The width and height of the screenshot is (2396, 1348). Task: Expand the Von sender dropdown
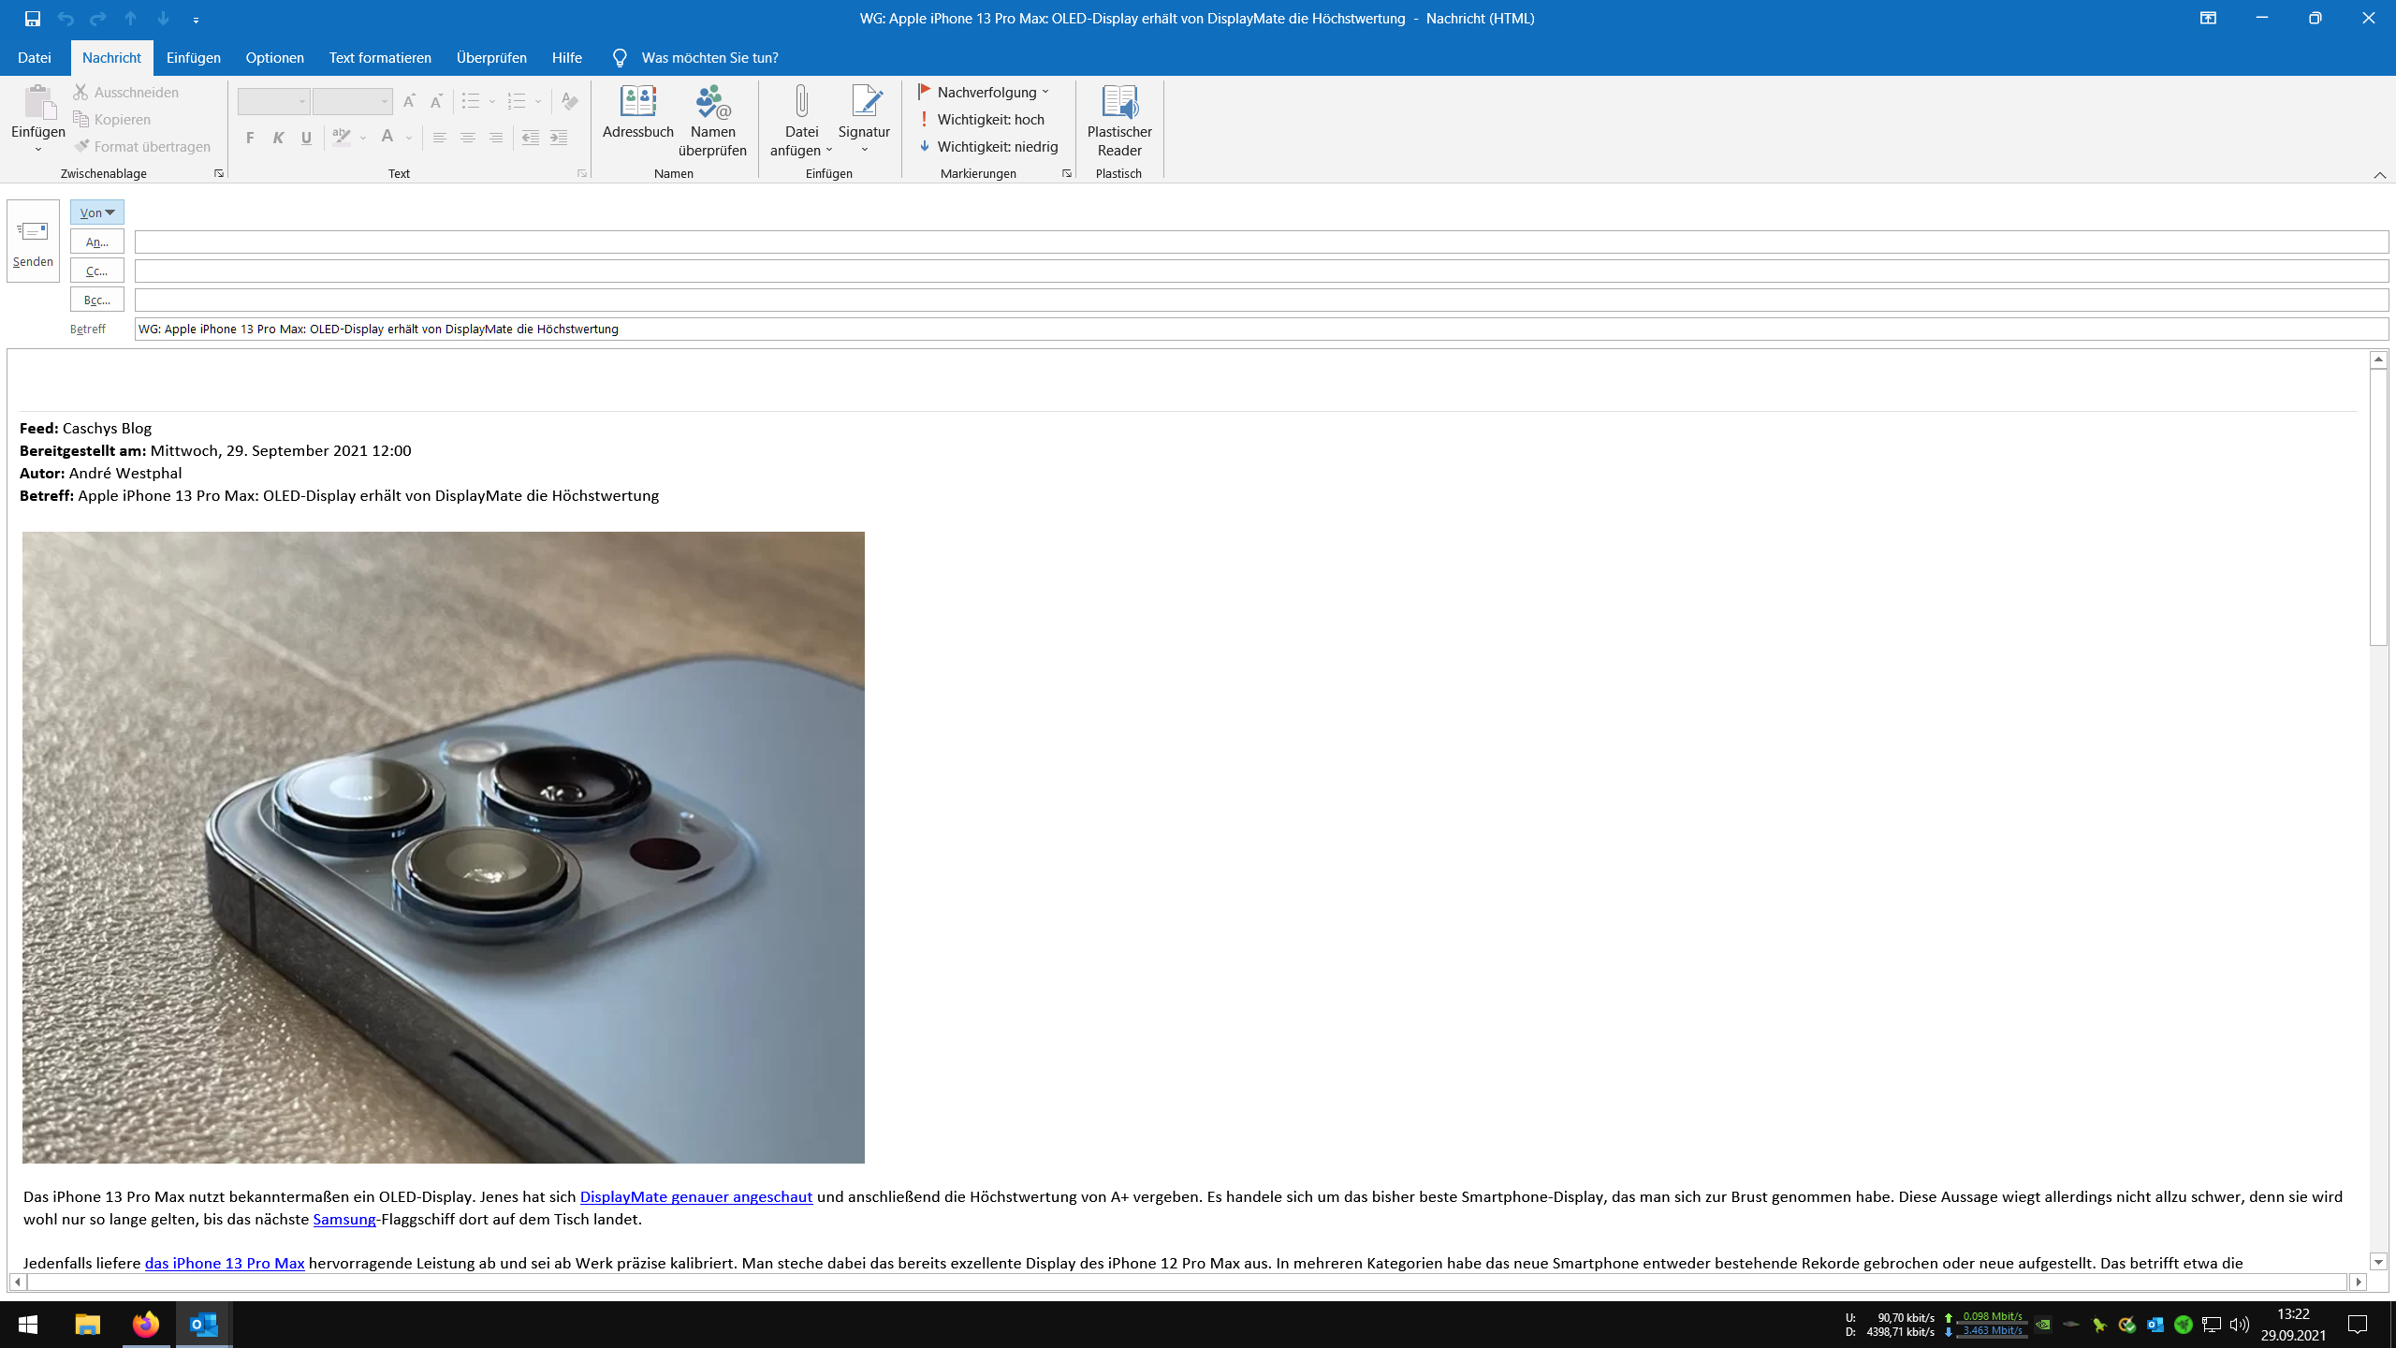click(x=96, y=212)
